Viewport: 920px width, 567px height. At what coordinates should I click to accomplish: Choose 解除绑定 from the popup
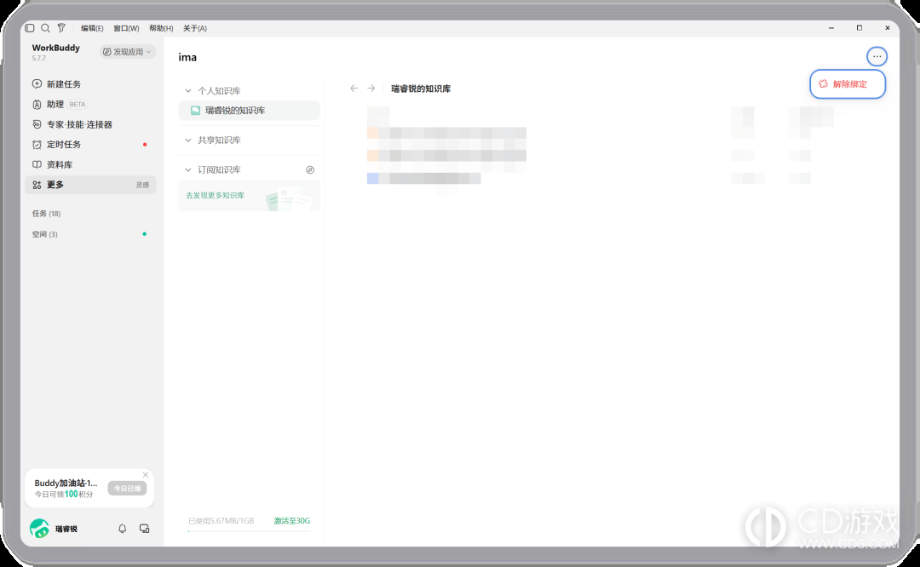click(848, 83)
